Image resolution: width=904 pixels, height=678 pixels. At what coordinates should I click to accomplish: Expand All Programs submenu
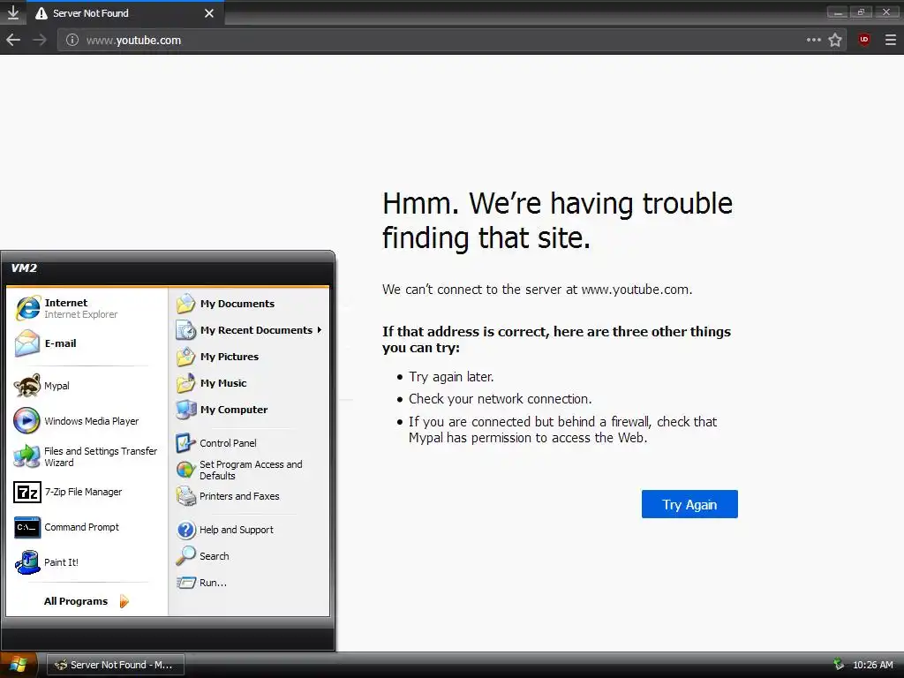tap(87, 601)
